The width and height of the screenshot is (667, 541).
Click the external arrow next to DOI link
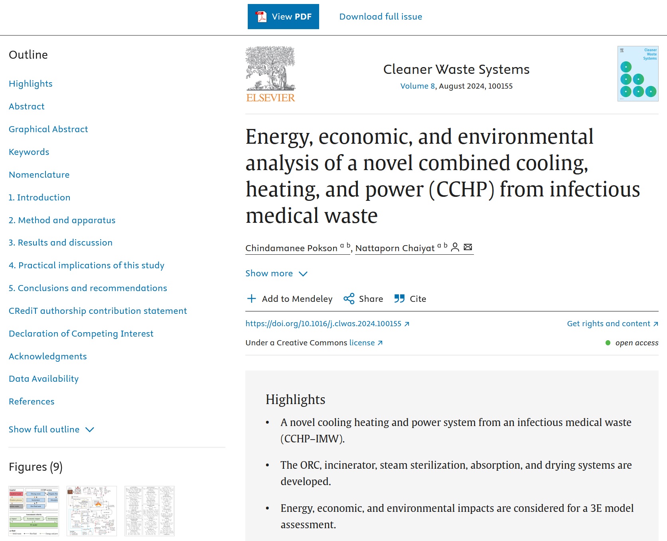[407, 324]
